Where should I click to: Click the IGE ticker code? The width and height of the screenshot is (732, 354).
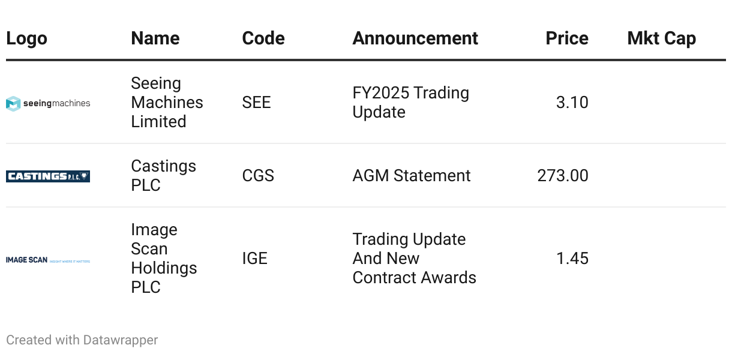[x=254, y=259]
